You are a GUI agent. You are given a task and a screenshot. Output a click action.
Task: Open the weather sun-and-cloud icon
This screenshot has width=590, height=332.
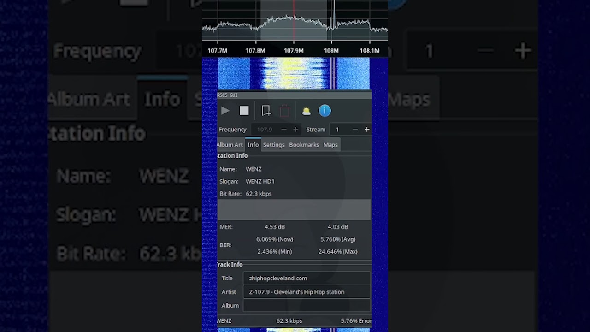[306, 111]
